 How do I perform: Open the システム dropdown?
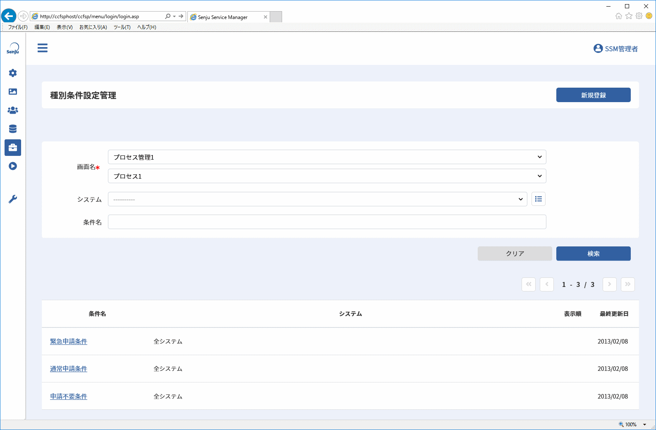click(x=318, y=199)
